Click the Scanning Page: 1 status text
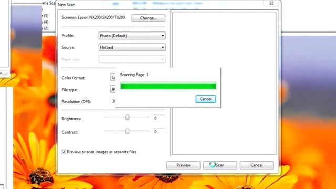Image resolution: width=336 pixels, height=189 pixels. tap(134, 75)
